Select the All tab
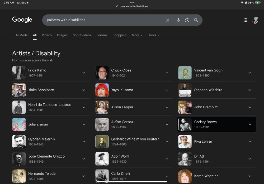264x184 pixels. 35,35
